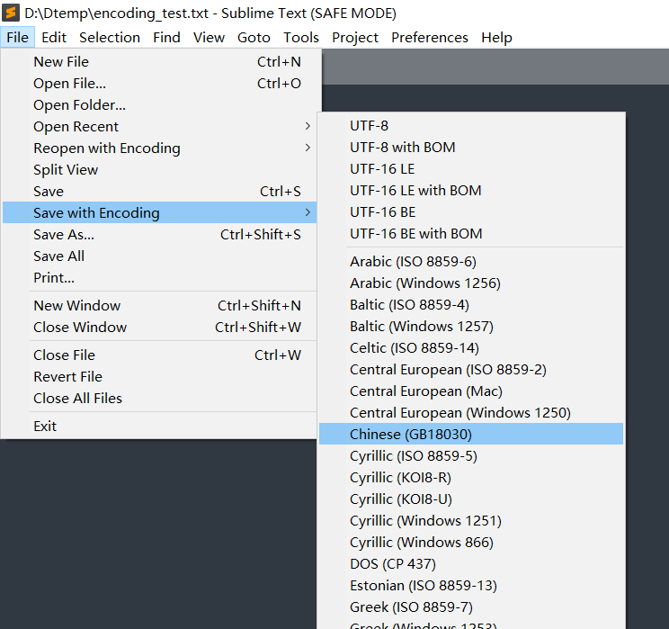The width and height of the screenshot is (669, 629).
Task: Expand the Open Recent submenu
Action: click(x=159, y=126)
